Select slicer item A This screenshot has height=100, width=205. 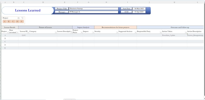click(x=5, y=21)
